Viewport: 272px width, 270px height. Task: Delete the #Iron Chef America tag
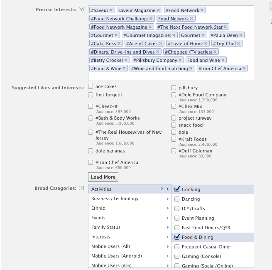pos(244,69)
